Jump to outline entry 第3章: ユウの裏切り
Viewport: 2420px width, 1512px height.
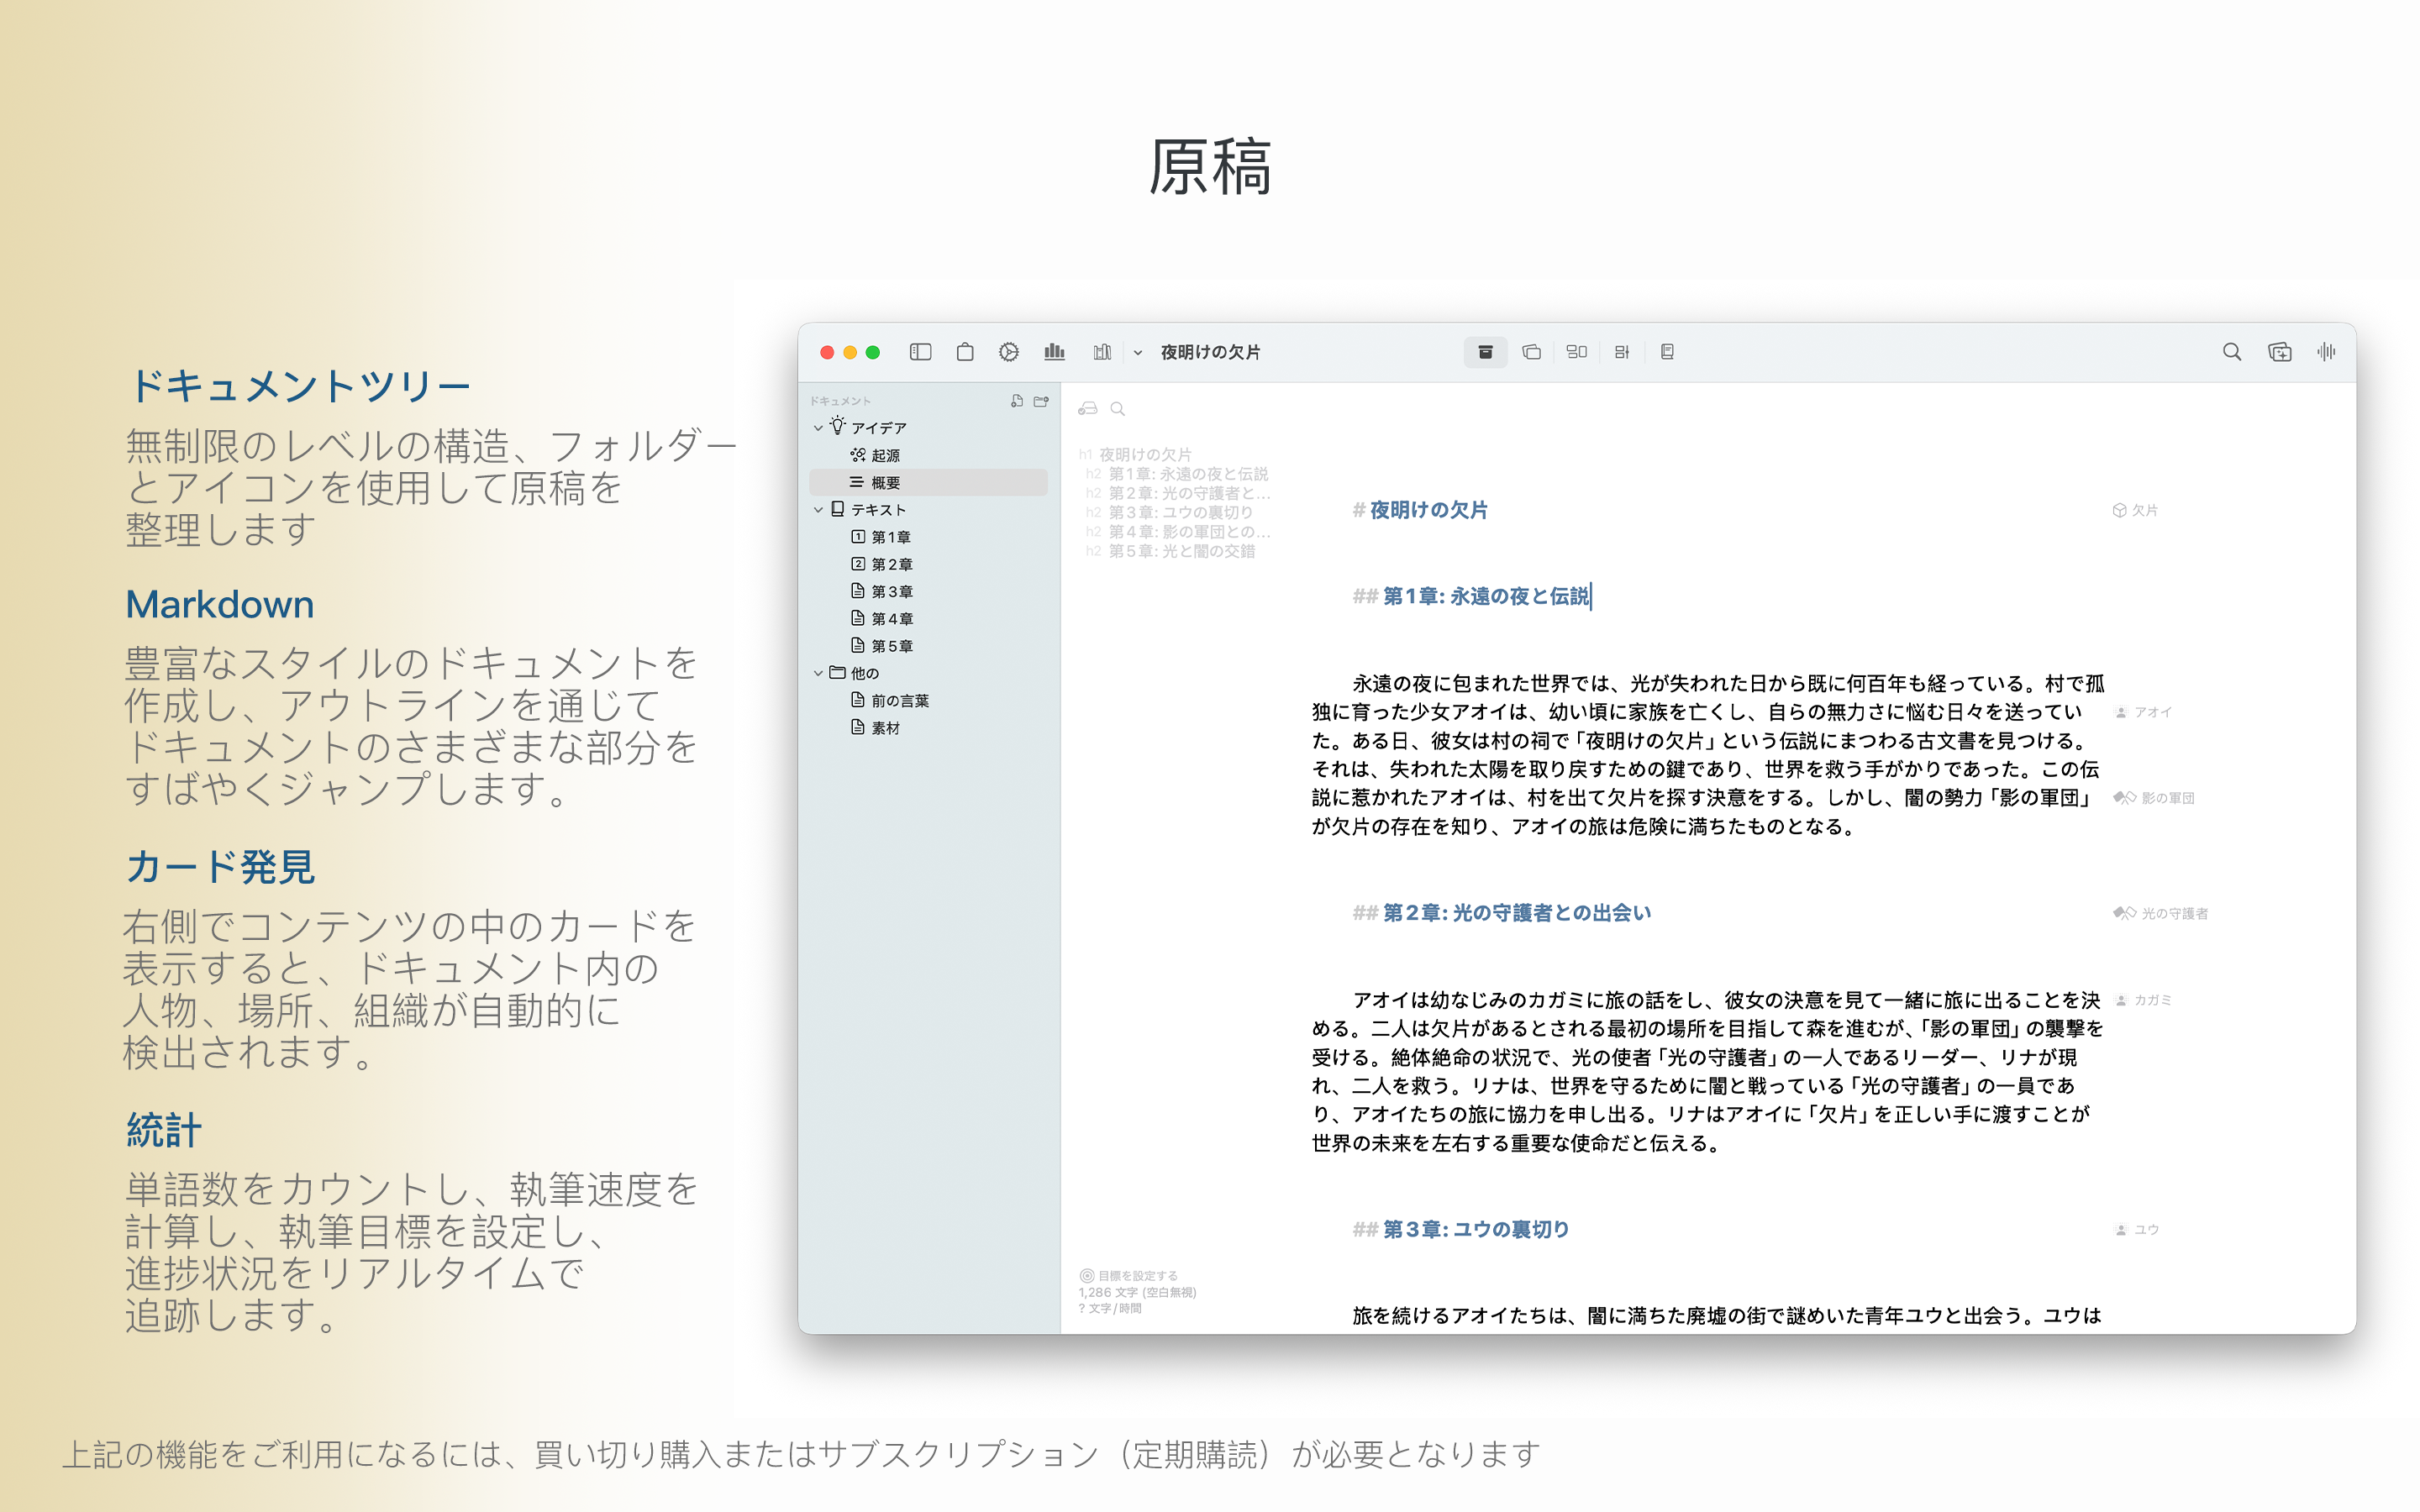click(x=1170, y=513)
